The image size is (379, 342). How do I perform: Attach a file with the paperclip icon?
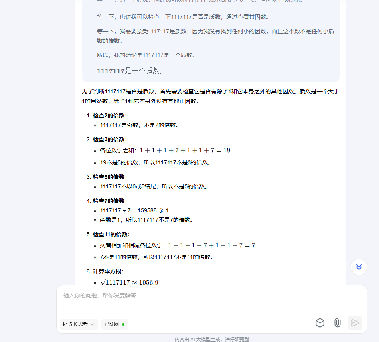(338, 323)
